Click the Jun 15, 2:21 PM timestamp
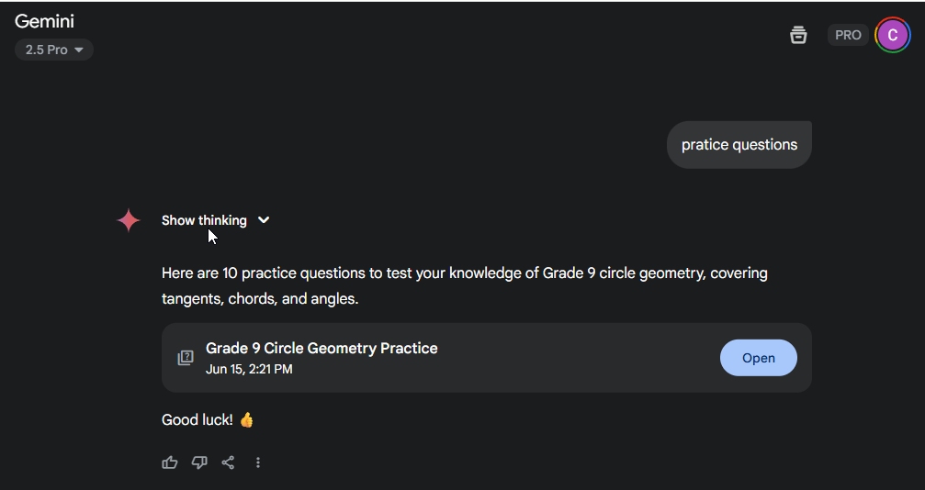Image resolution: width=925 pixels, height=490 pixels. pos(249,369)
